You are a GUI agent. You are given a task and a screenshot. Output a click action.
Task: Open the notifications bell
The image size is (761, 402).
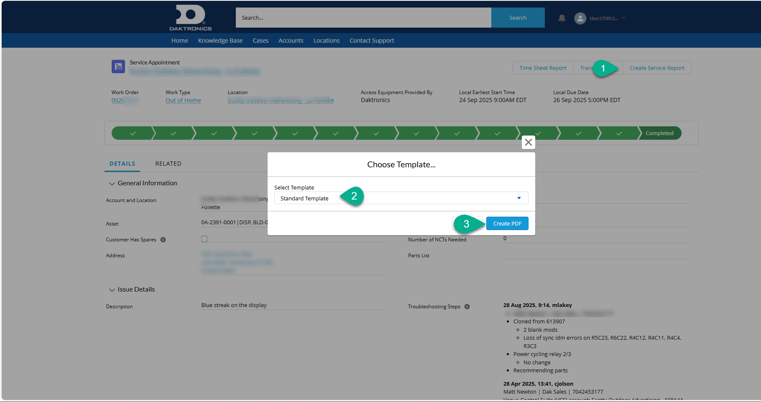(562, 18)
